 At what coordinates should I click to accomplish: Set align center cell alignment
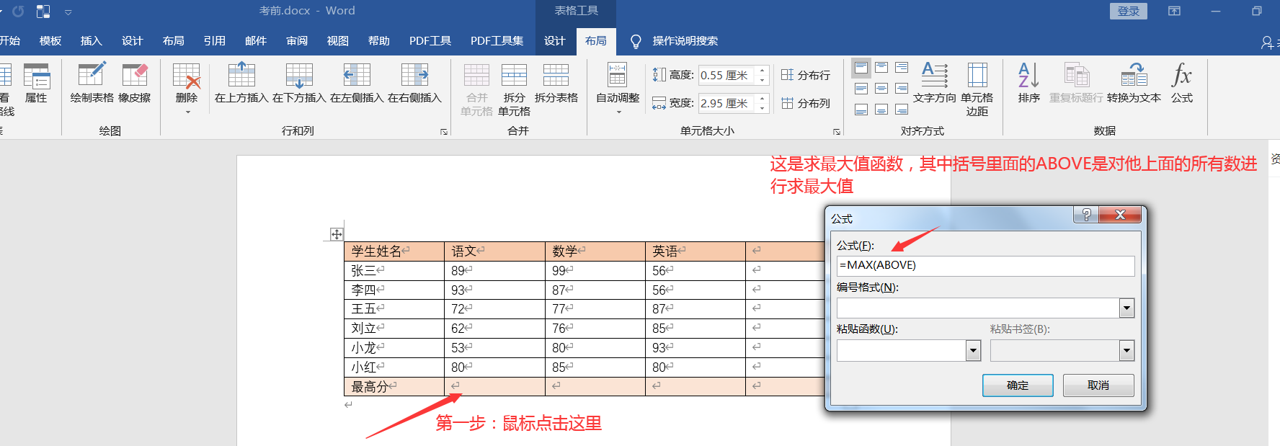click(881, 89)
